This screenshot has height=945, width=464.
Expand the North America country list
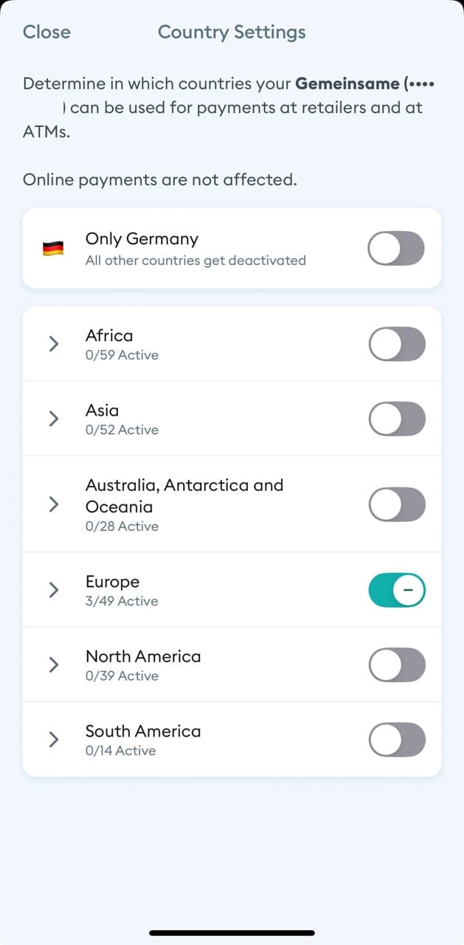pyautogui.click(x=52, y=664)
